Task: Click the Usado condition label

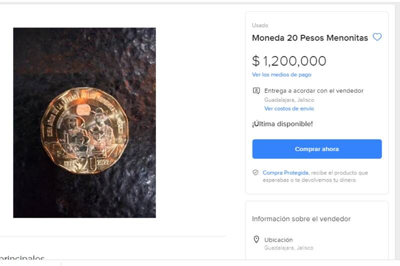Action: (x=260, y=25)
